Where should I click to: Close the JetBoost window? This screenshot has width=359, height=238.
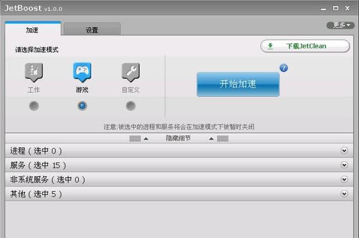348,8
